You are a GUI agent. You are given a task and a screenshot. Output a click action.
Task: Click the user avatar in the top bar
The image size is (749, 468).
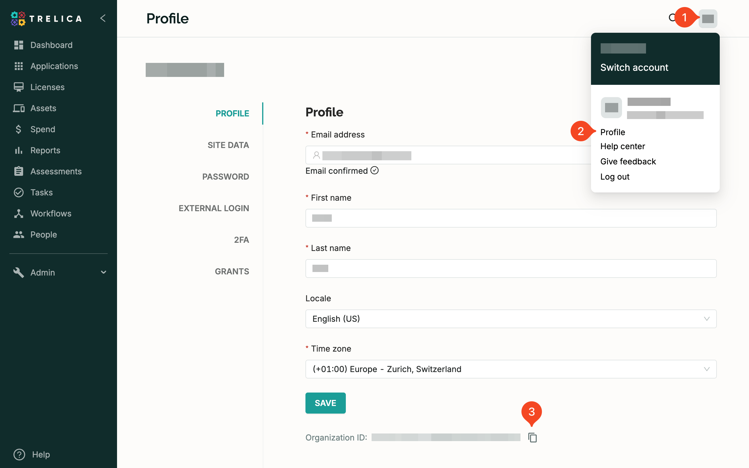tap(707, 18)
